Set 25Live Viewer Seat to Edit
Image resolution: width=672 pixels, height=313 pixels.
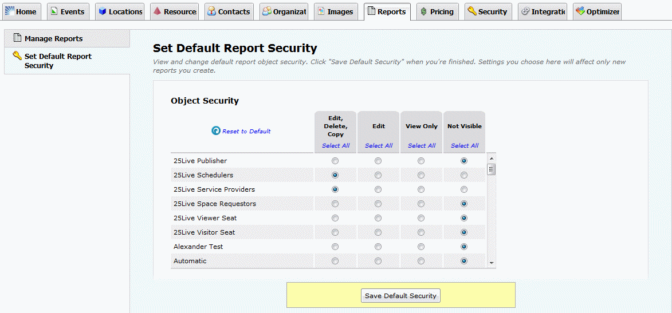378,218
